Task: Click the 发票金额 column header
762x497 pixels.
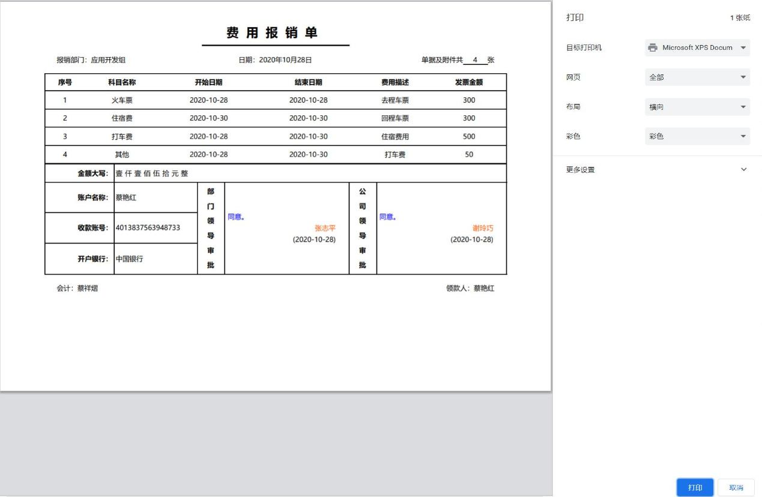Action: click(x=468, y=82)
